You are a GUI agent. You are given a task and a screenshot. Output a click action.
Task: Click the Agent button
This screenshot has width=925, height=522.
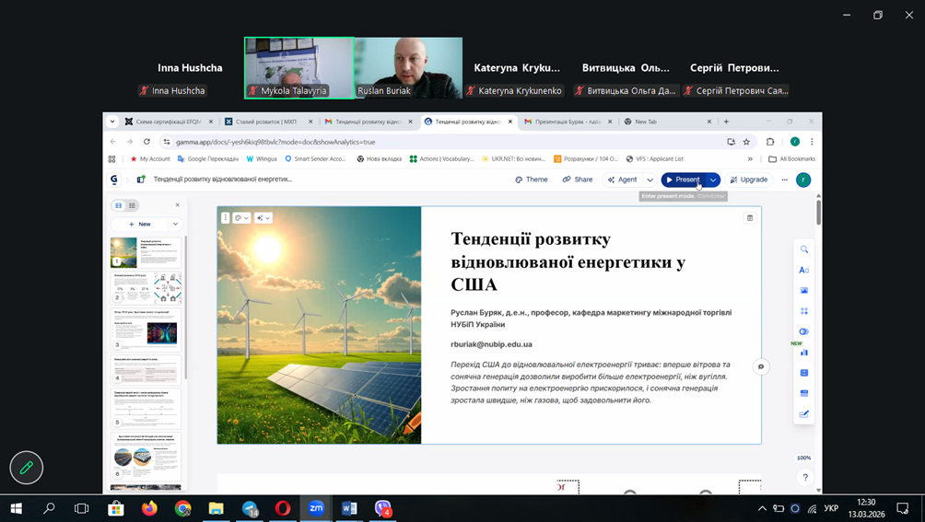(623, 180)
